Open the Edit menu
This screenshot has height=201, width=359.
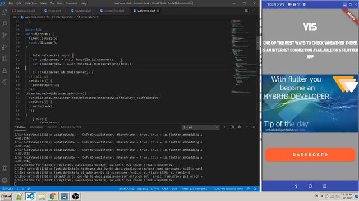pos(19,3)
